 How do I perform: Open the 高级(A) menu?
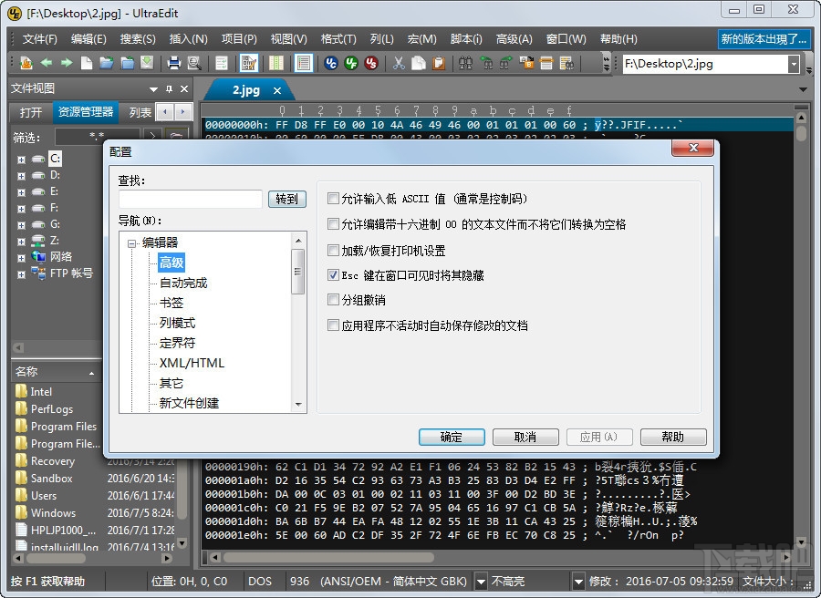pos(514,39)
